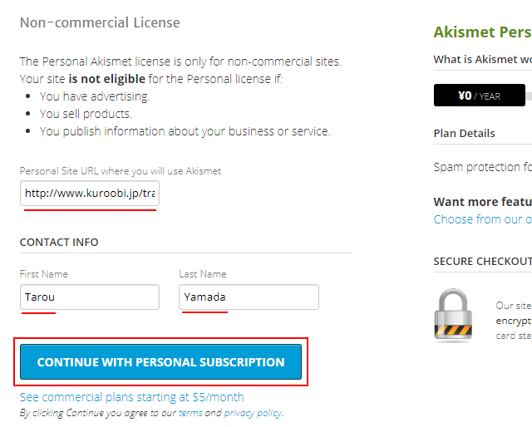Click the Plan Details heading
The image size is (532, 427).
coord(464,133)
